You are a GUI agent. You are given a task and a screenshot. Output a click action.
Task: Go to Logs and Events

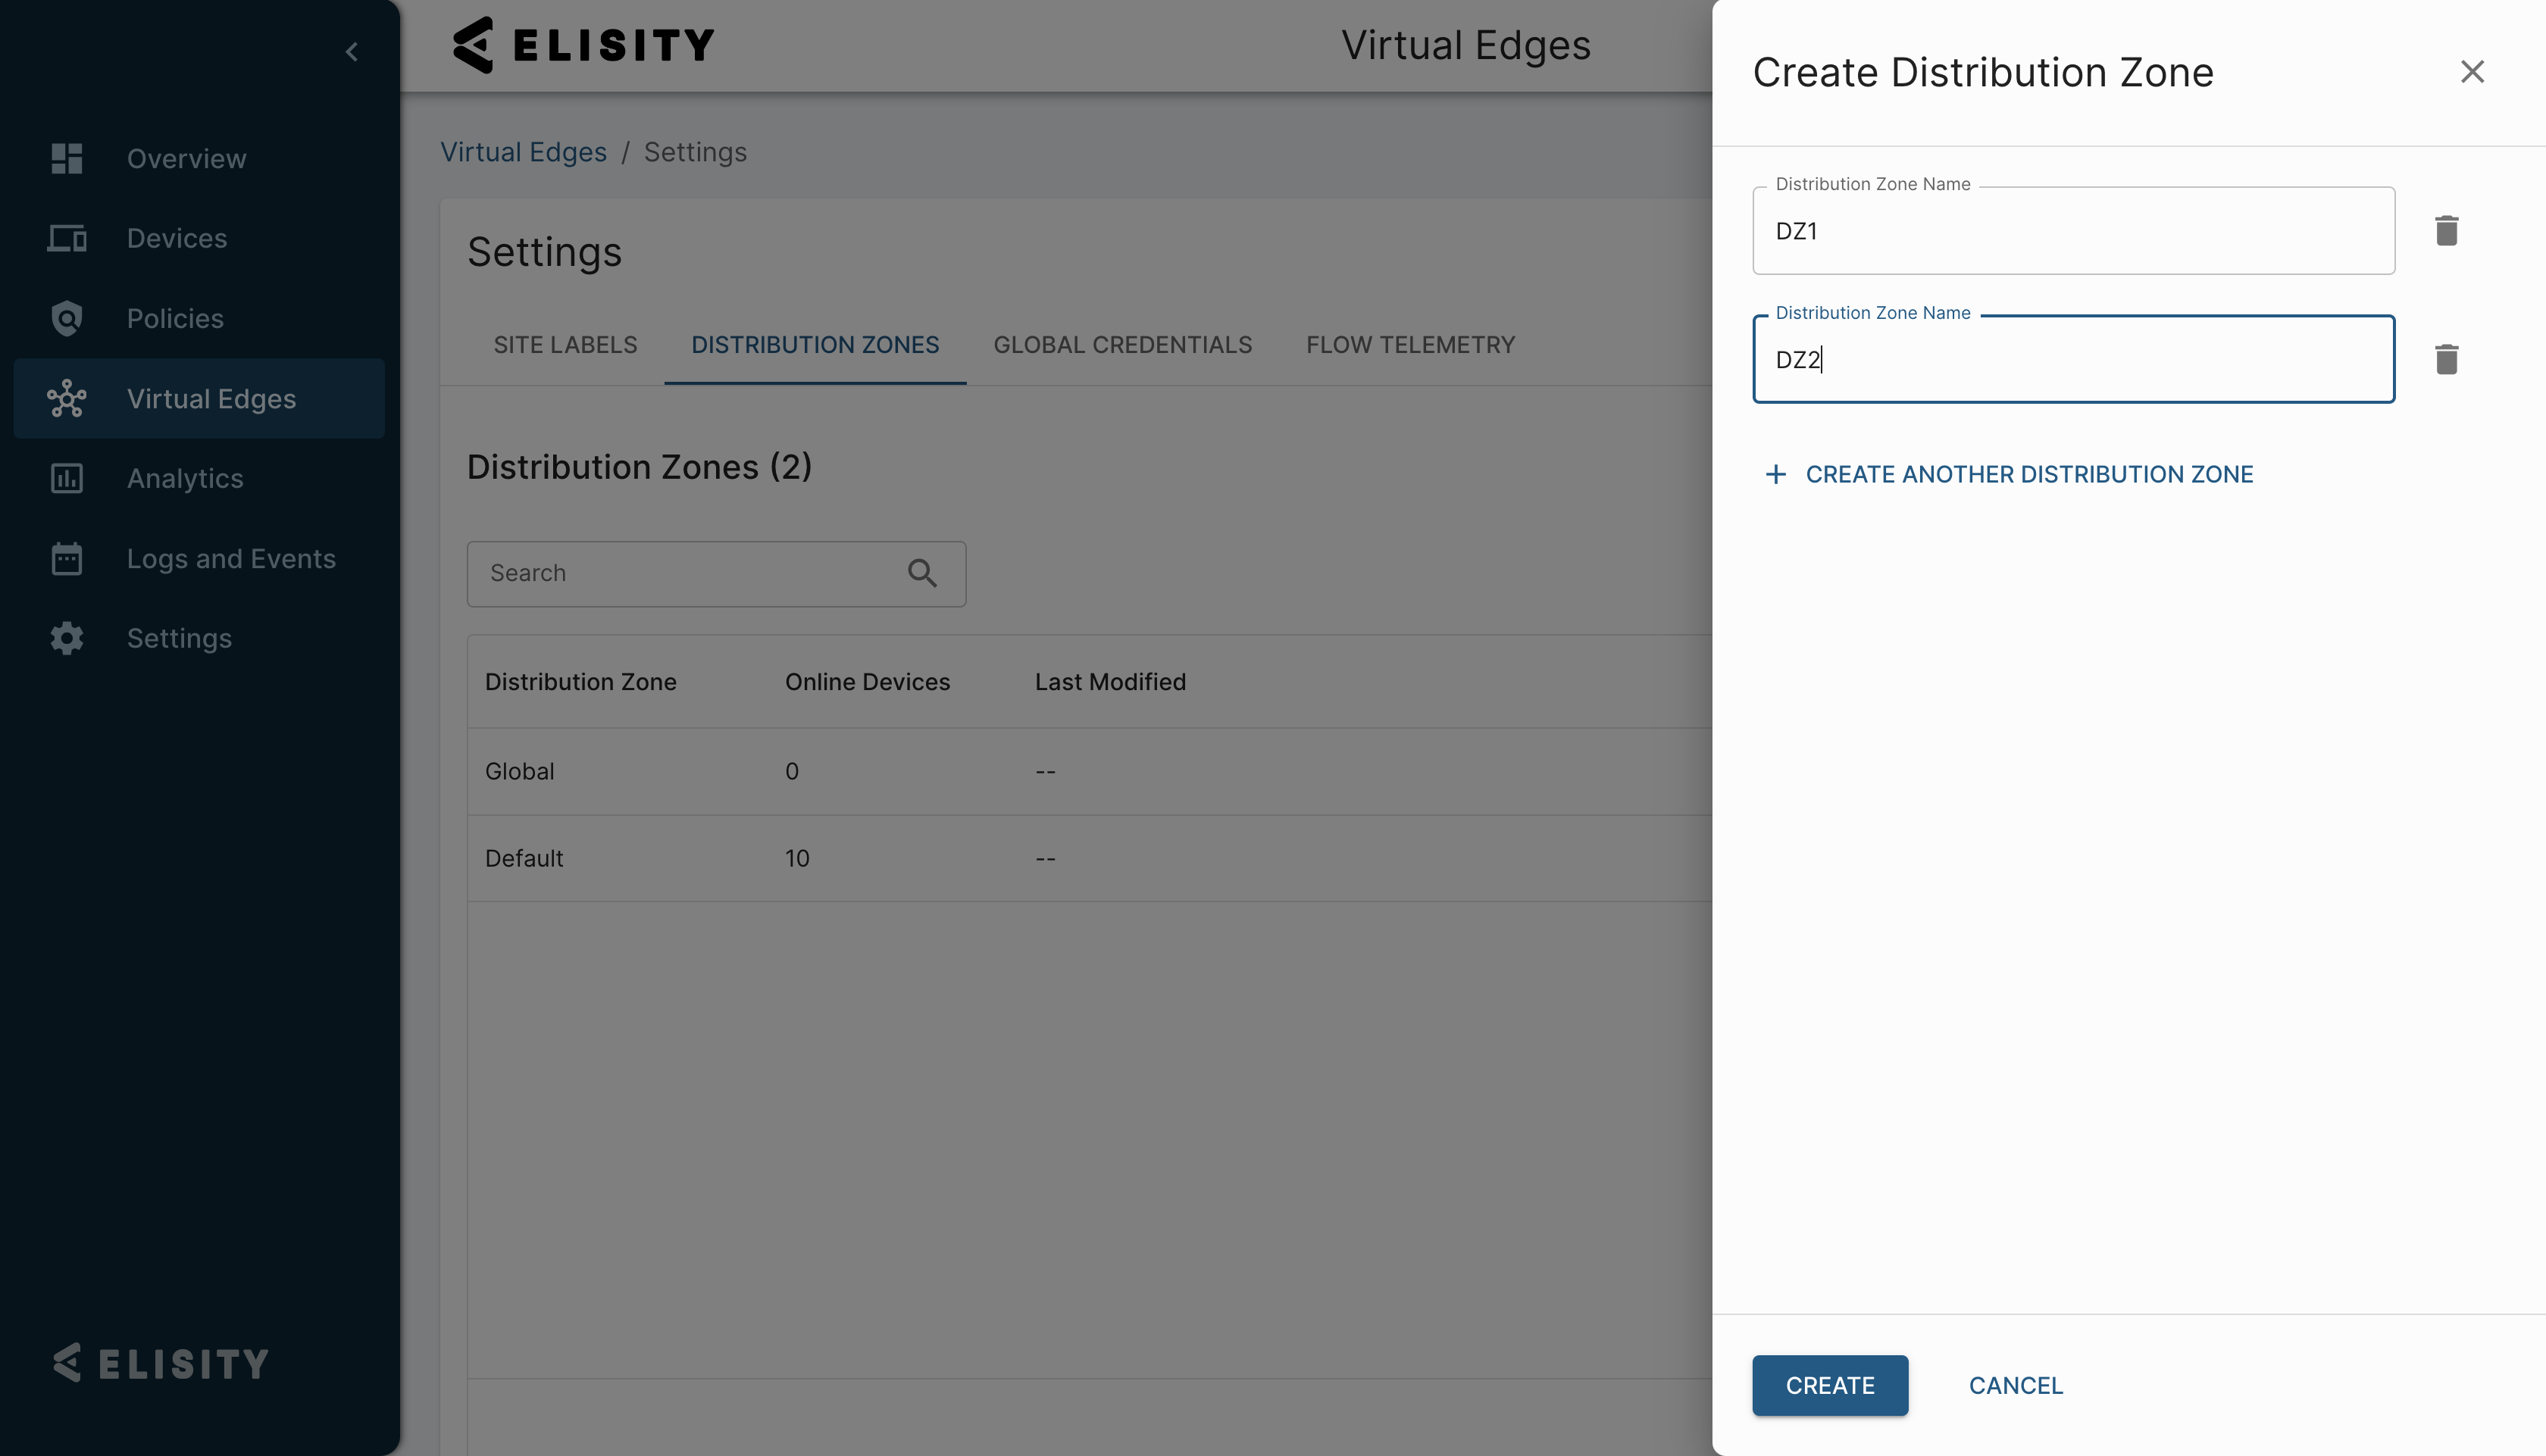231,558
